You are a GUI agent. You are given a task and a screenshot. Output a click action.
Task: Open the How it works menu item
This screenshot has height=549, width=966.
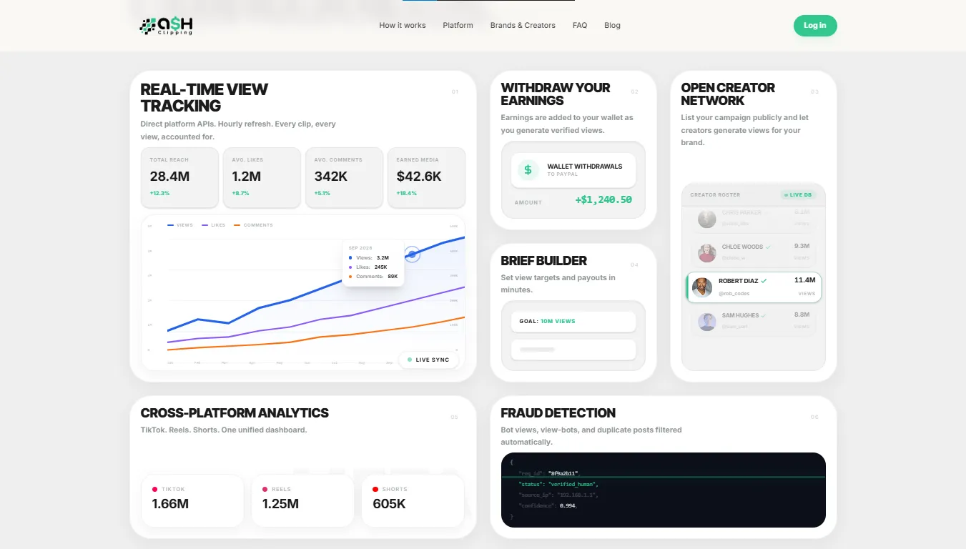click(x=403, y=25)
